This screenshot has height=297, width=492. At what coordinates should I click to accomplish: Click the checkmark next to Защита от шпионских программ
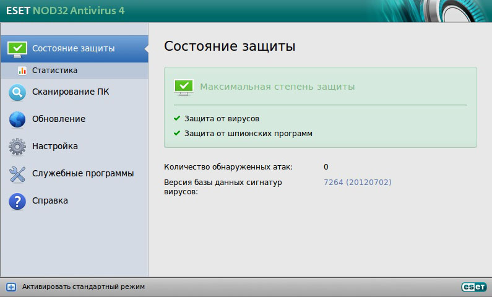coord(177,133)
